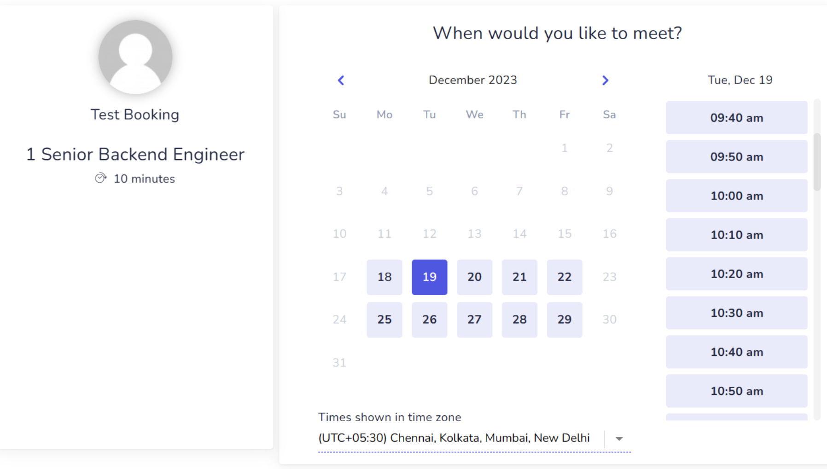Image resolution: width=827 pixels, height=469 pixels.
Task: Select the highlighted date 19
Action: (x=429, y=277)
